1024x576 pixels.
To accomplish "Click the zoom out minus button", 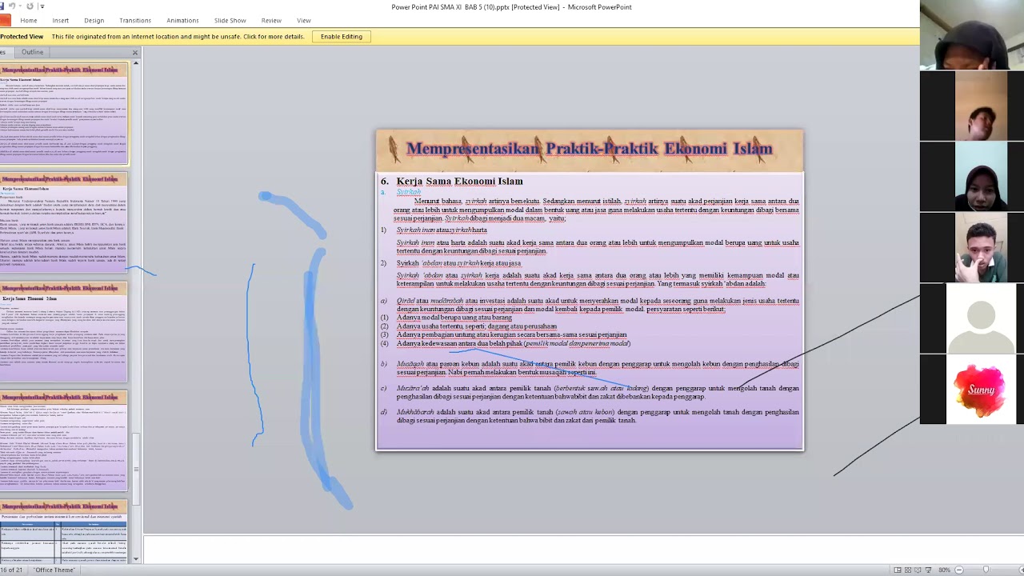I will click(958, 570).
